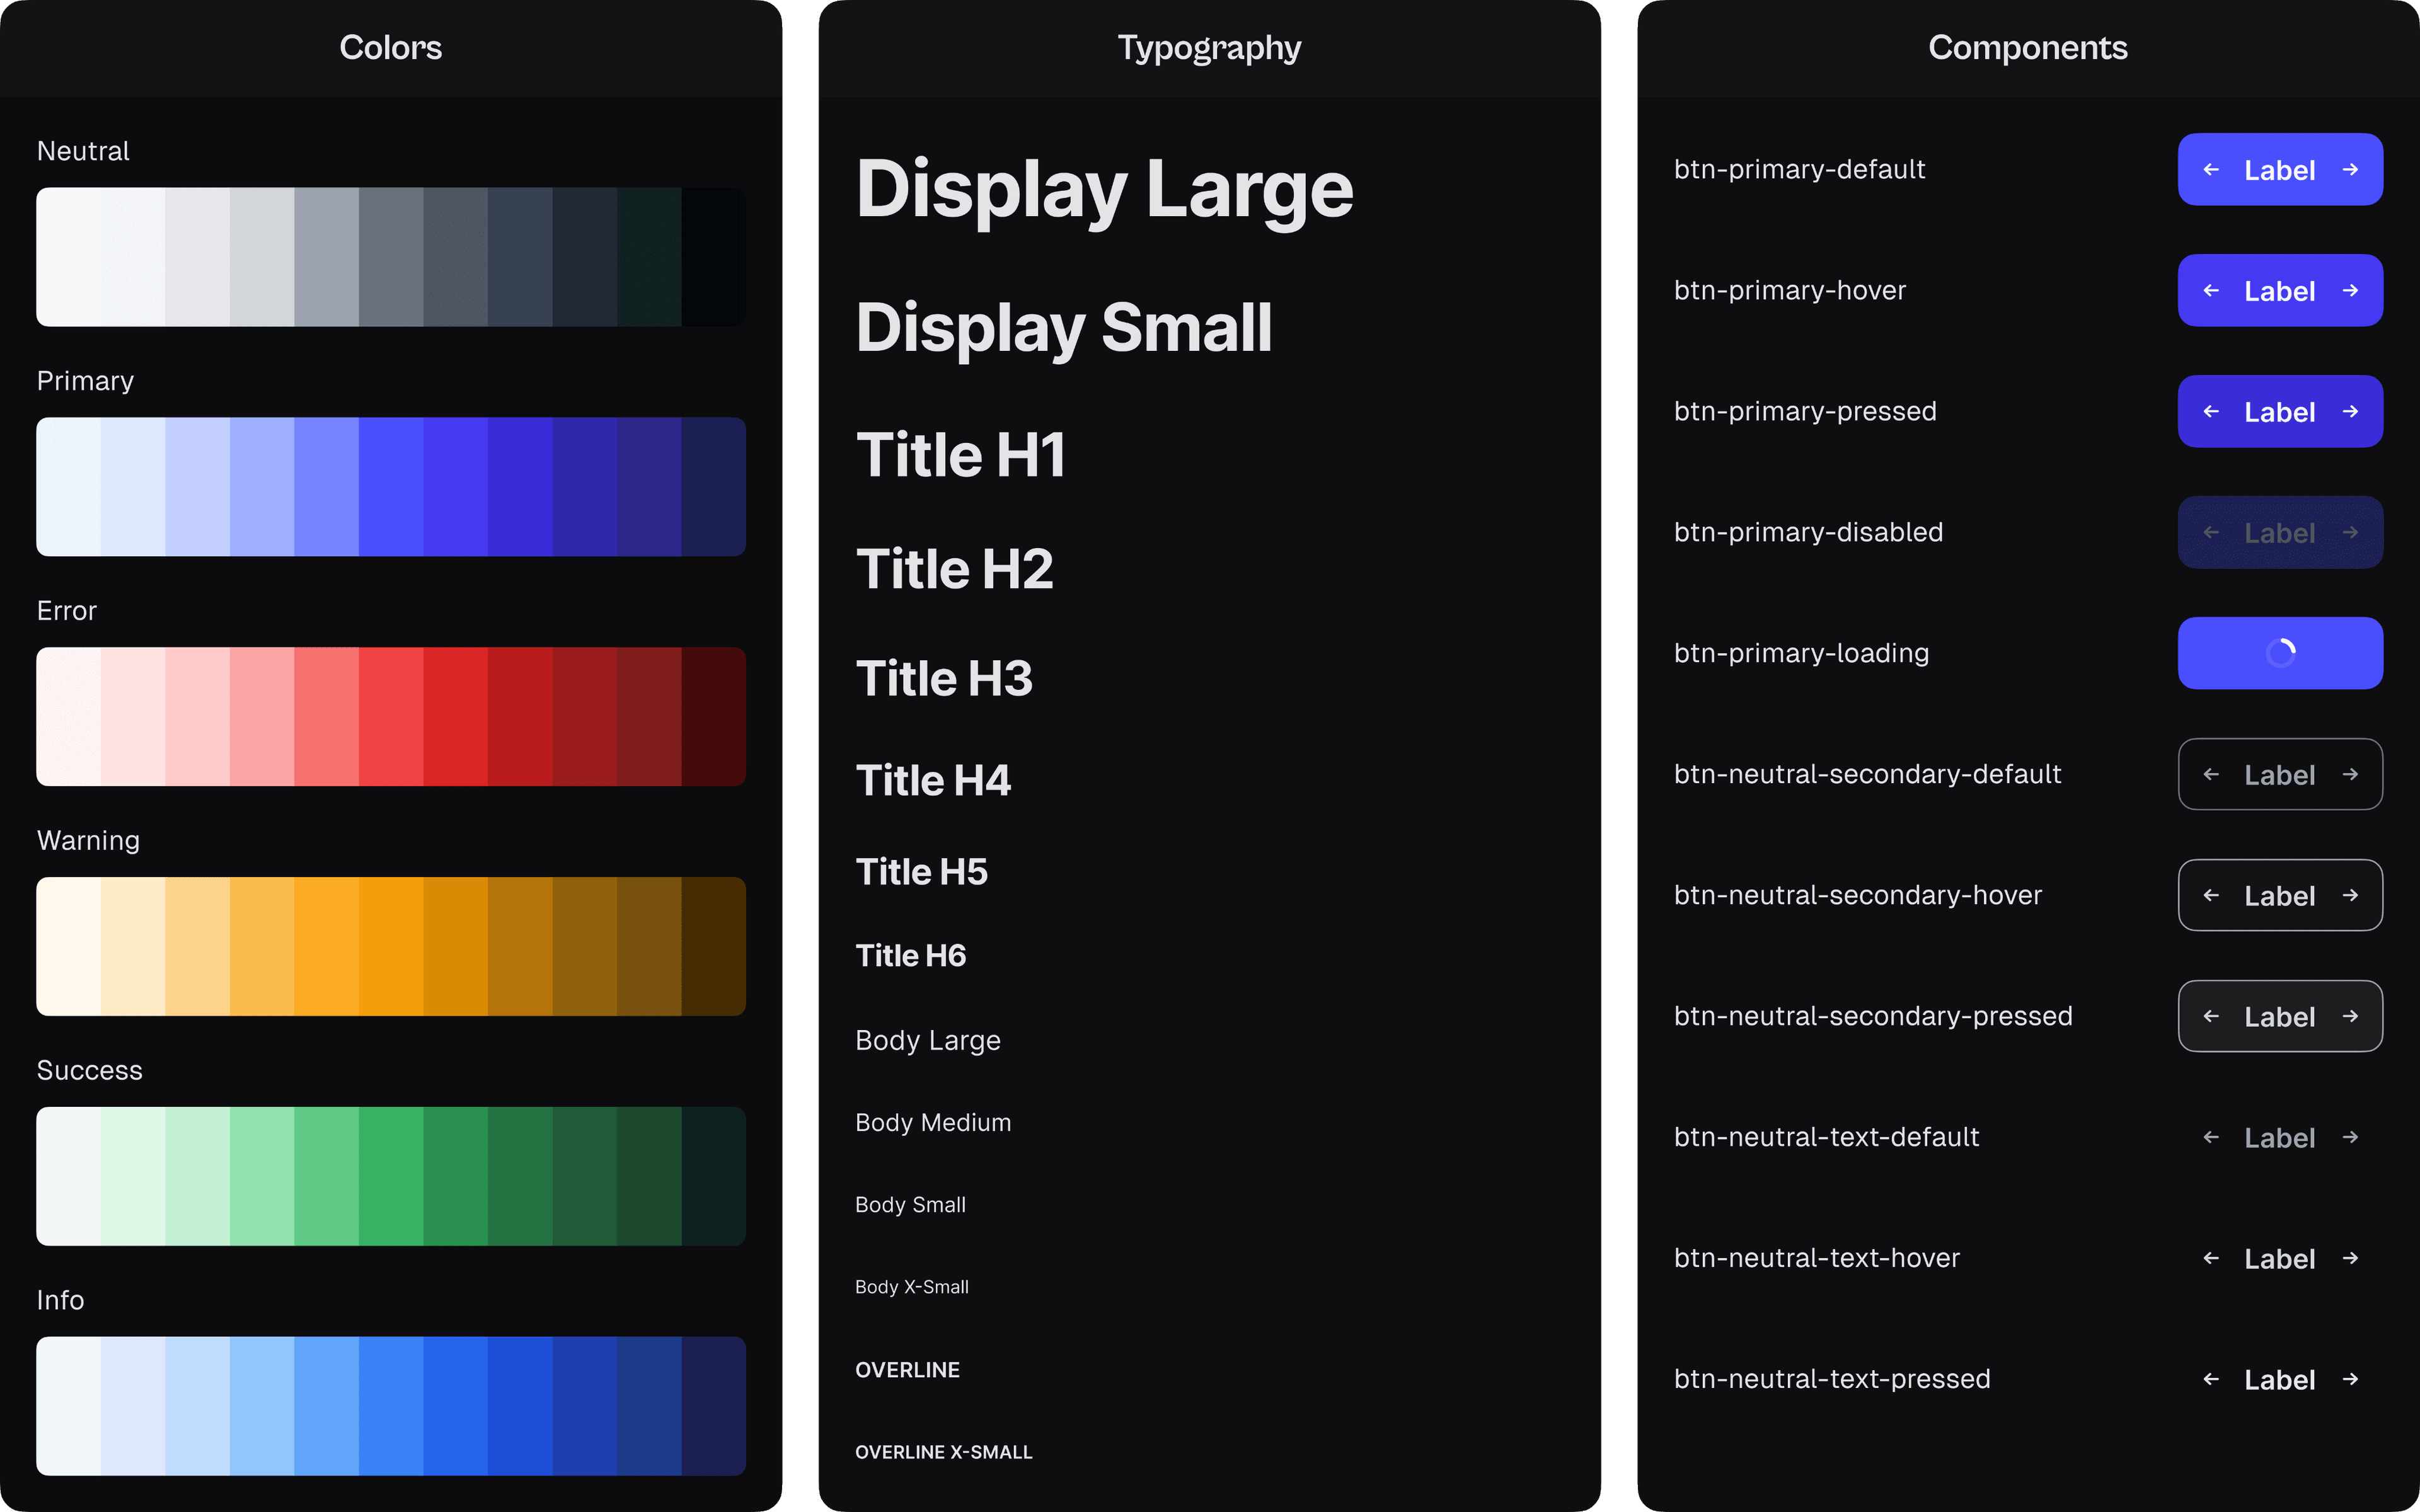Click the Body Large text sample
Viewport: 2420px width, 1512px height.
coord(928,1041)
